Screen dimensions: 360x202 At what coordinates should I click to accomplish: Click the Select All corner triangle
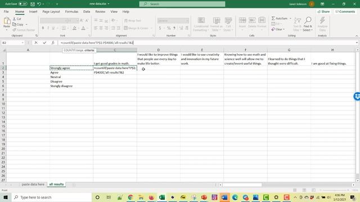pos(4,50)
